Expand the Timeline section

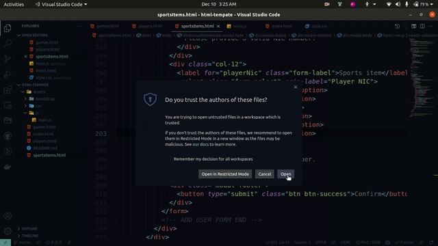30,236
